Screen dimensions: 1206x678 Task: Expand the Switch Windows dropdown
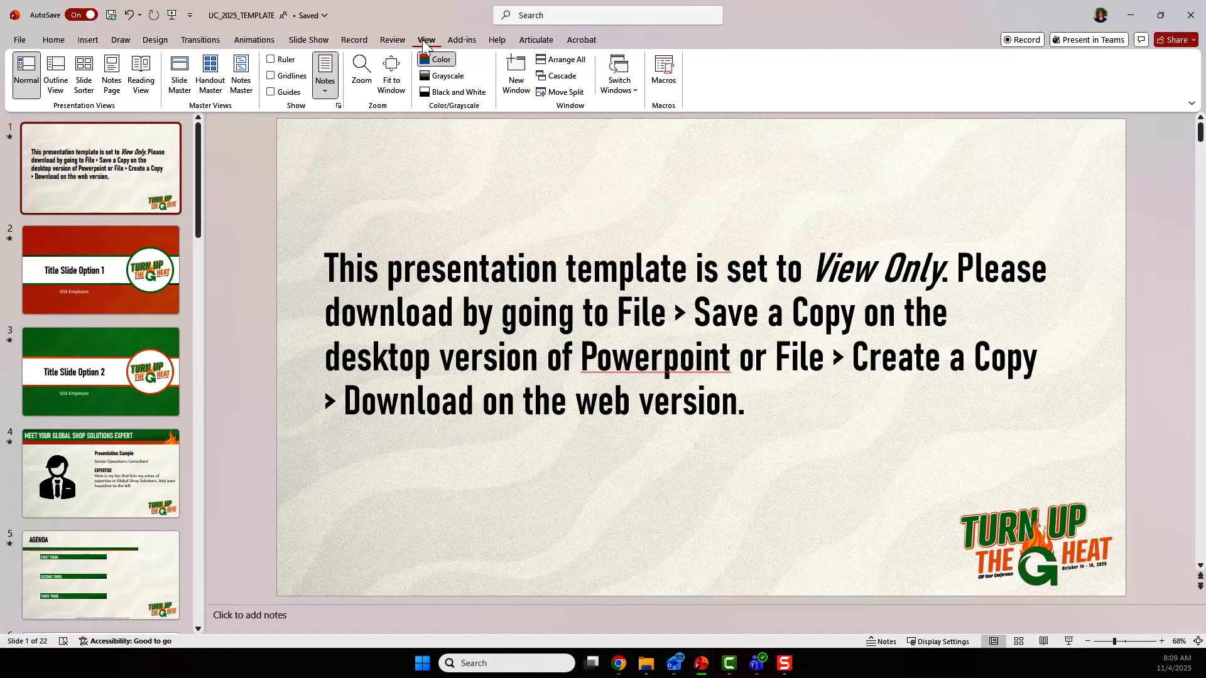(636, 90)
